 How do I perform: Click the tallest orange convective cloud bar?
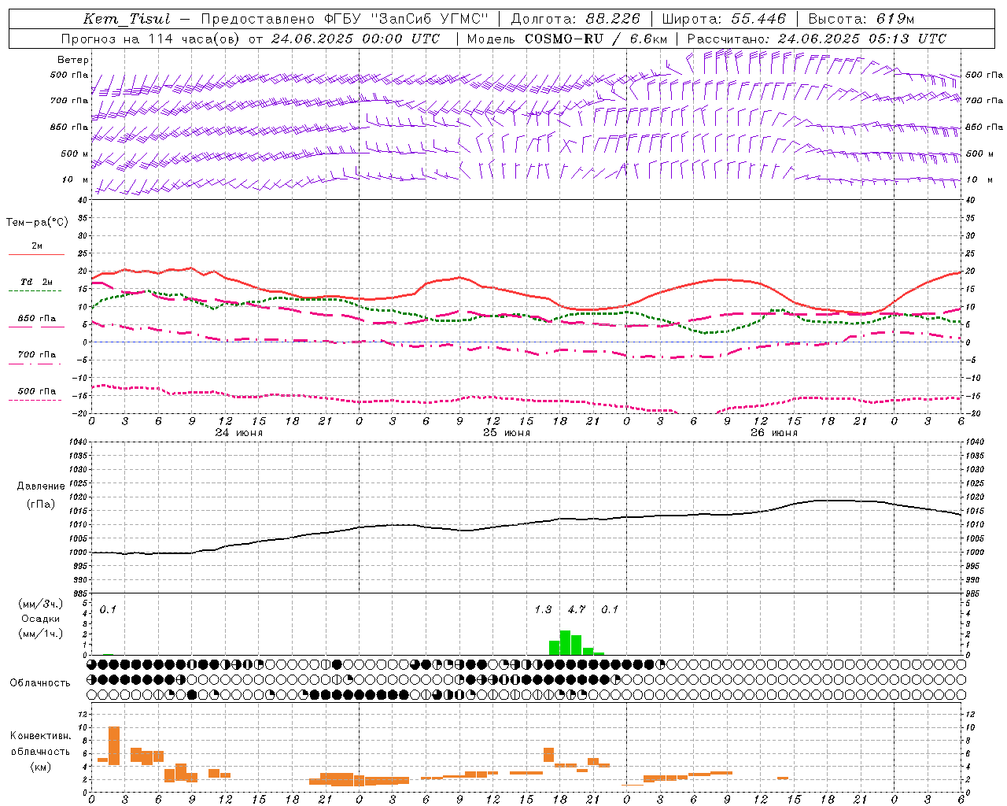[x=114, y=745]
